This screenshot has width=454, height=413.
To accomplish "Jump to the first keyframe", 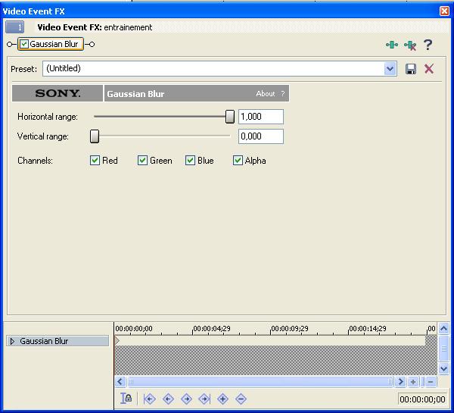I will [x=150, y=399].
